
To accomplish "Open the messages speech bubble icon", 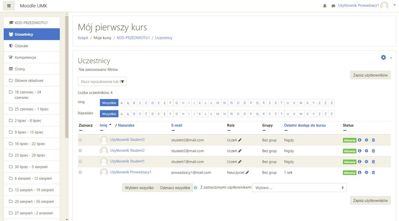I will click(x=333, y=5).
